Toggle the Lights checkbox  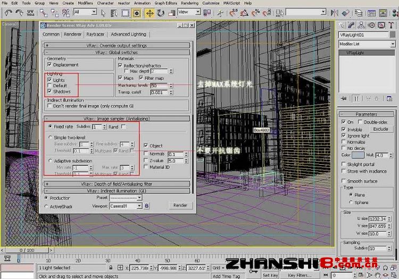[49, 80]
